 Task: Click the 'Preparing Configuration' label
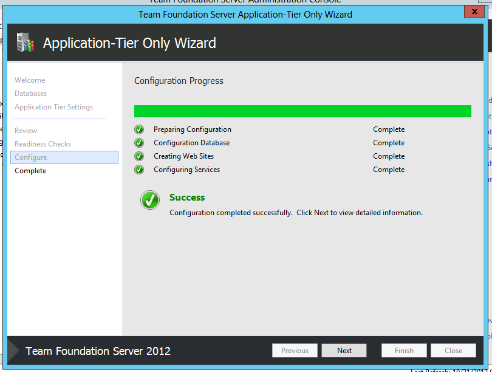193,129
